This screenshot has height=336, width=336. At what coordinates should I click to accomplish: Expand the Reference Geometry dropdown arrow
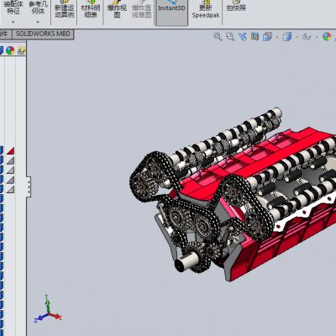(x=38, y=22)
